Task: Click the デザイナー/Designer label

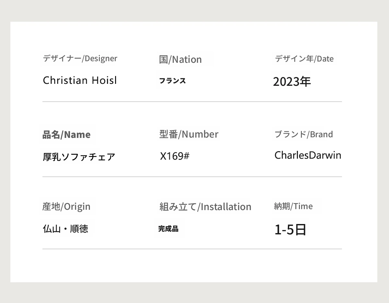Action: coord(80,59)
